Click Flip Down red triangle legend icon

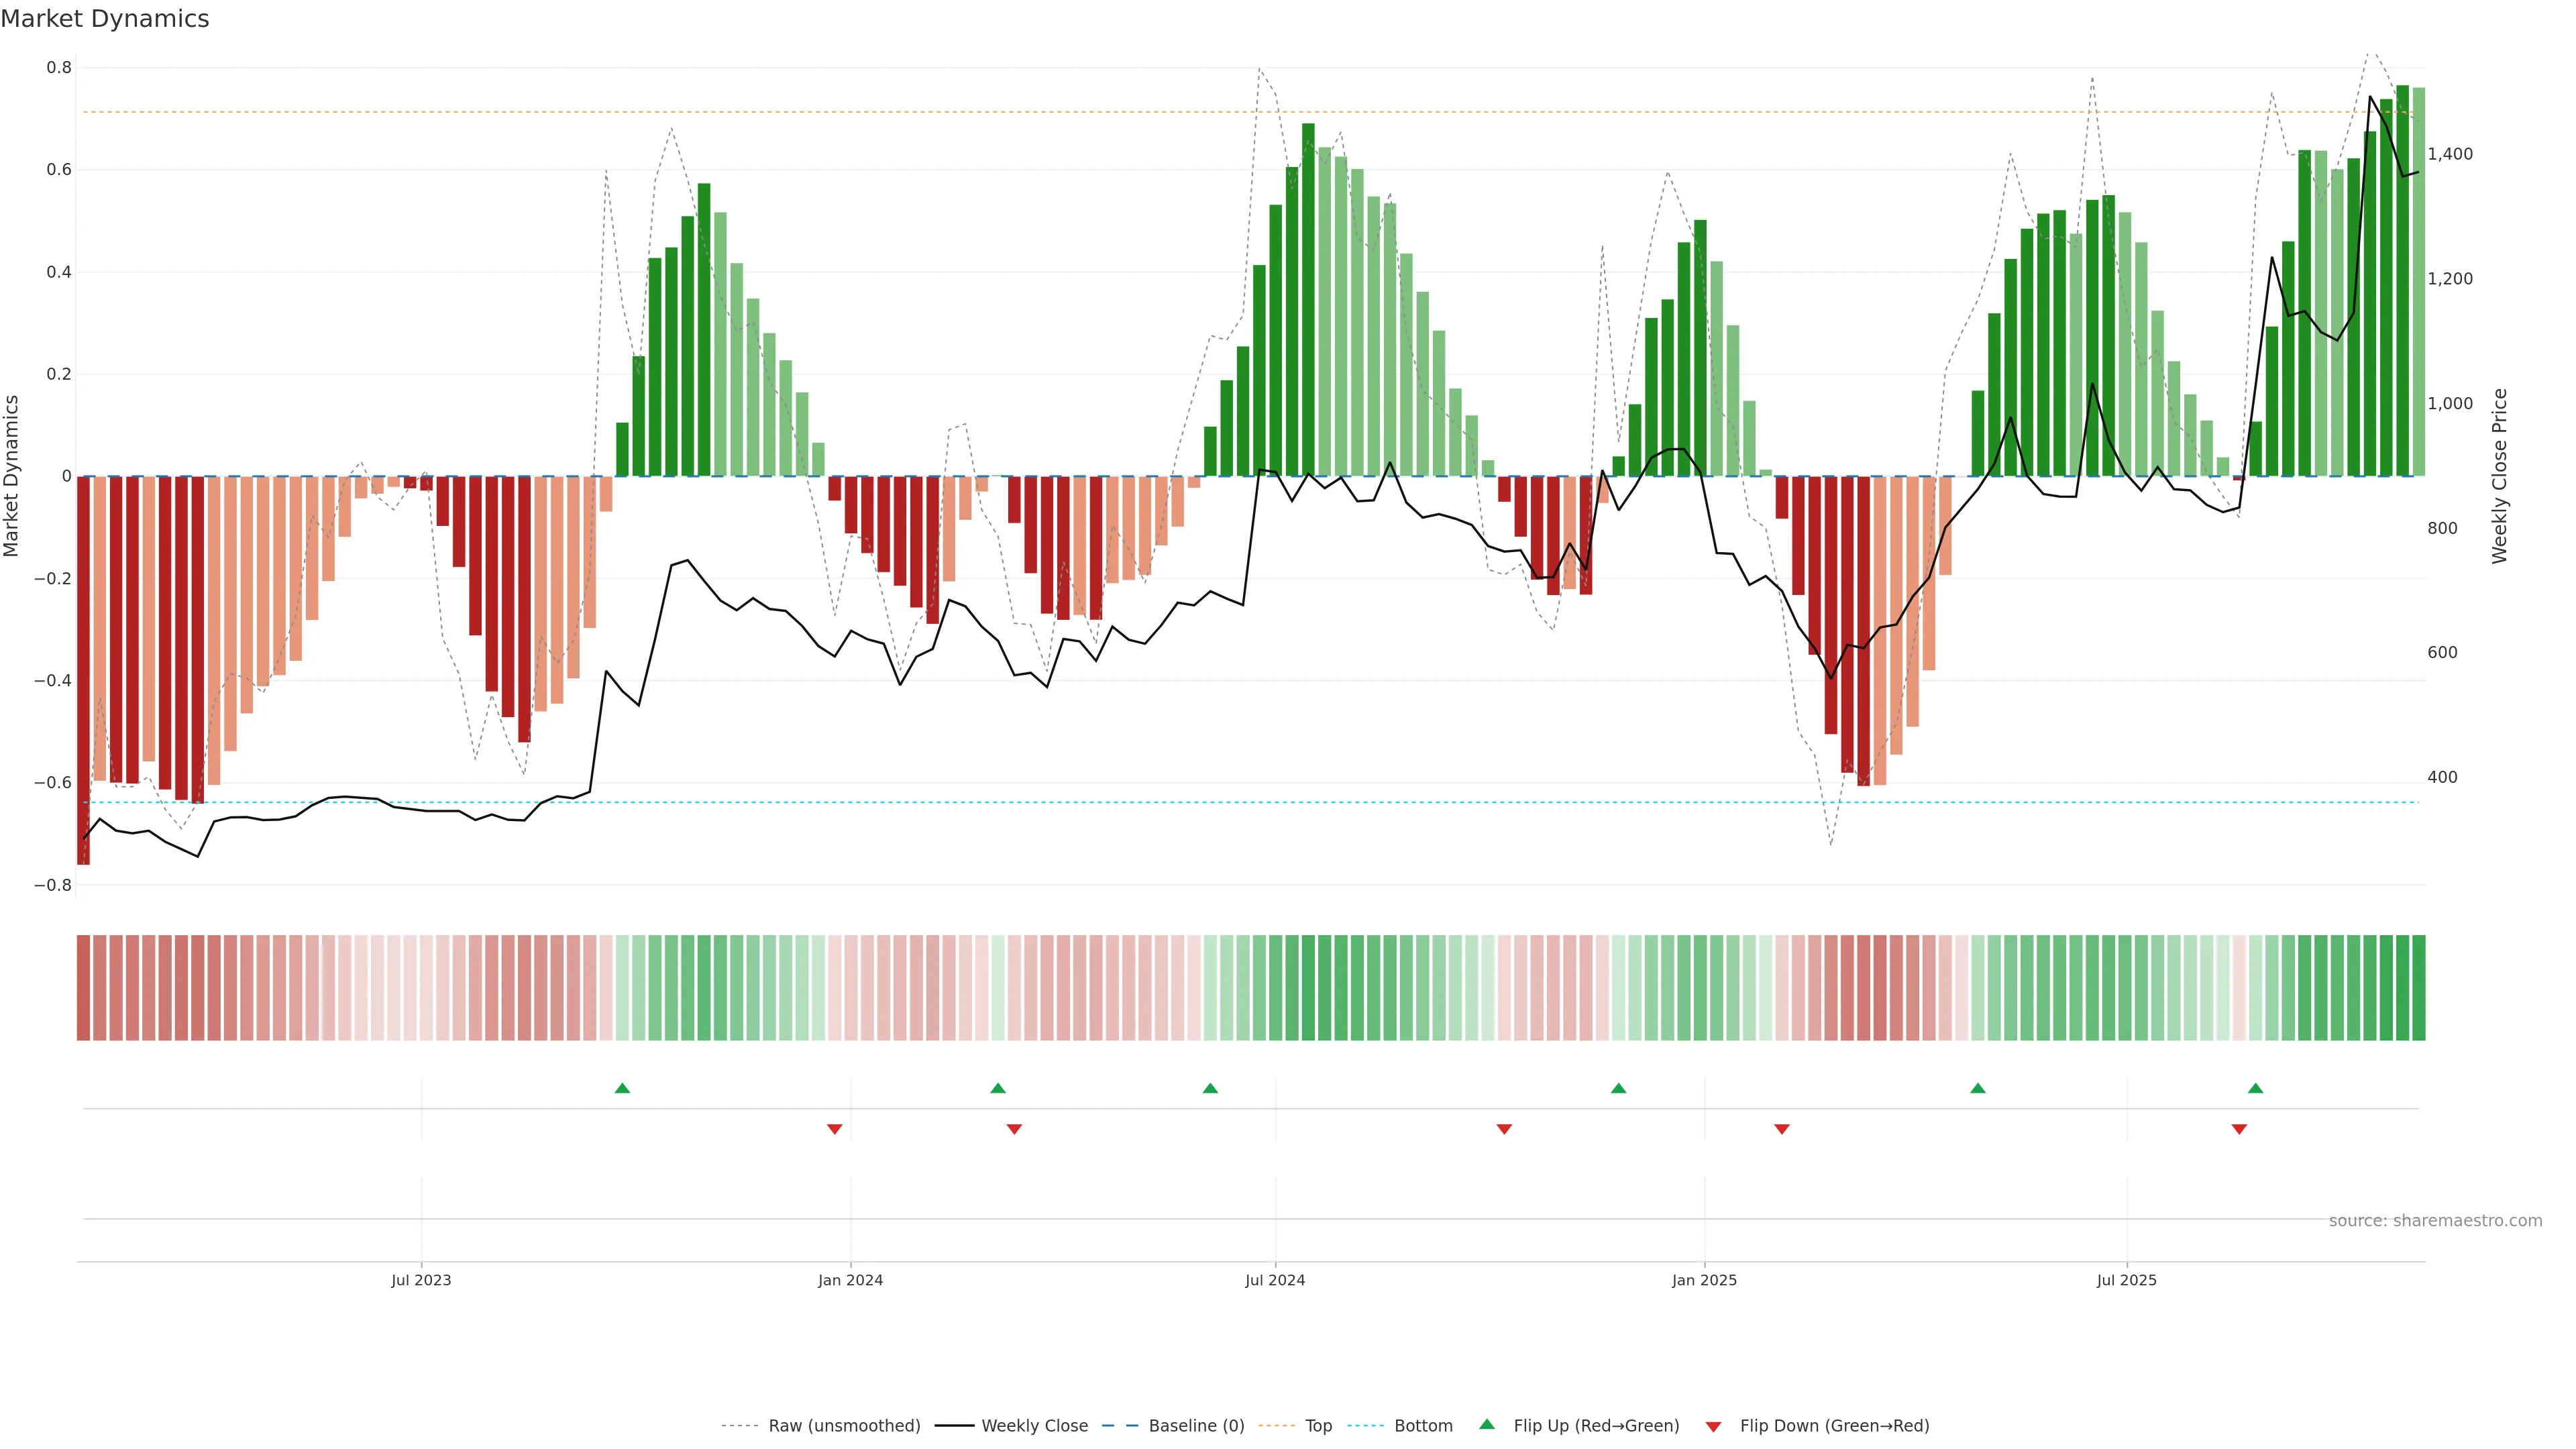1713,1426
